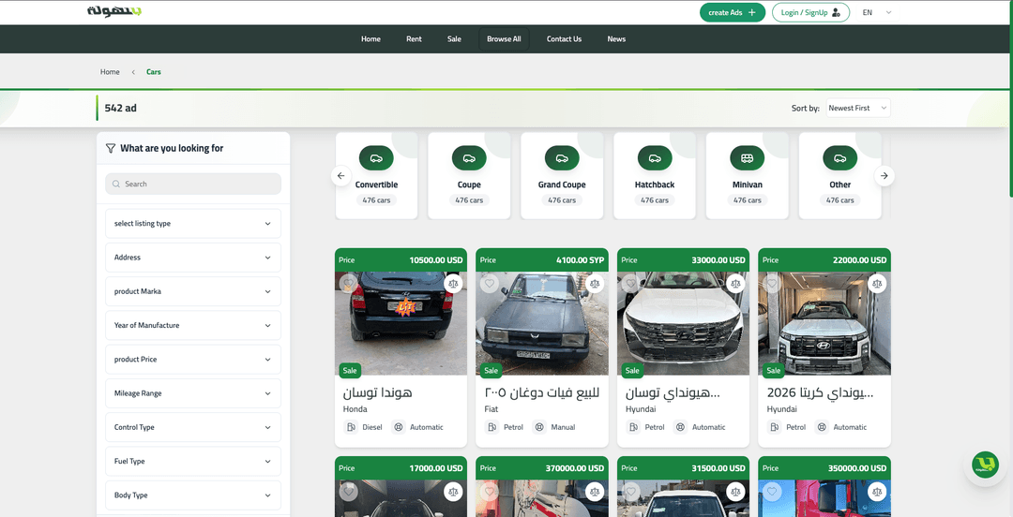Select the Hatchback body type icon
Viewport: 1013px width, 517px height.
pyautogui.click(x=655, y=158)
